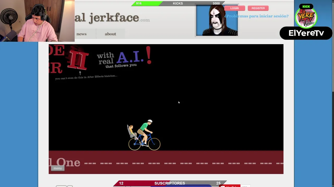The height and width of the screenshot is (187, 334).
Task: Click the streamer webcam overlay
Action: coord(37,21)
